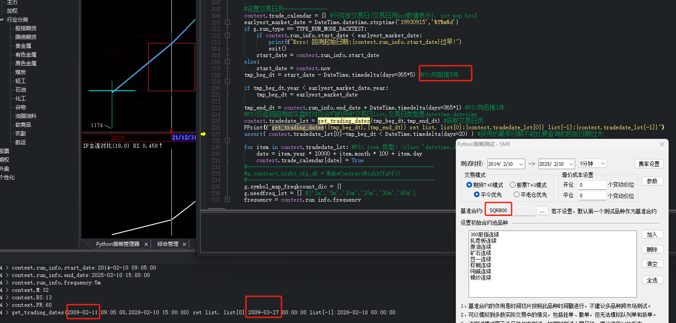Close the Python策略测试 dialog window

click(662, 144)
